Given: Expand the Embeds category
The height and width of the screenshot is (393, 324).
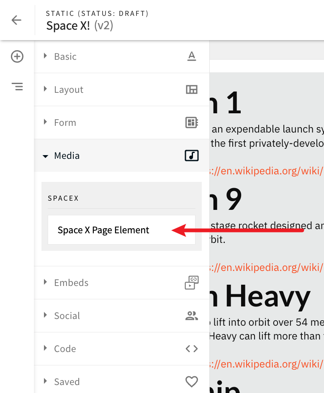Looking at the screenshot, I should 71,283.
